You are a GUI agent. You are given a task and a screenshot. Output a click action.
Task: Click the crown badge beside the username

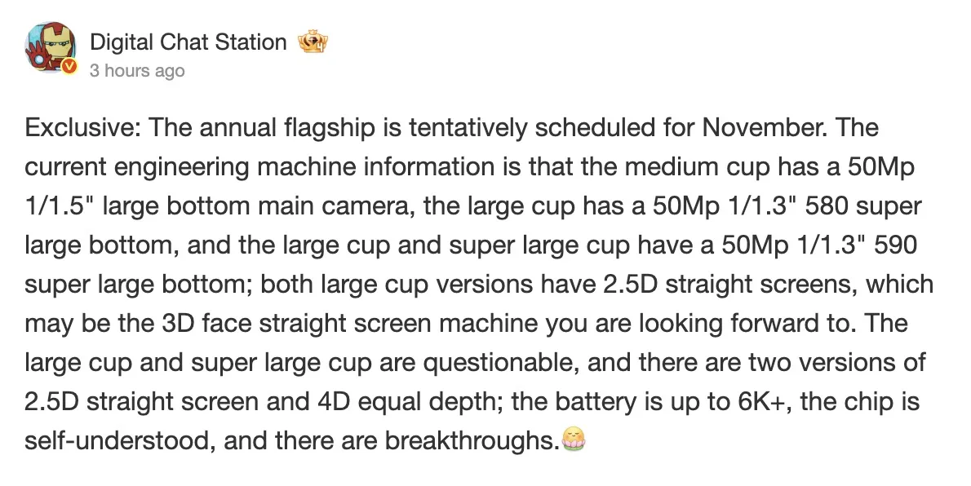coord(313,42)
